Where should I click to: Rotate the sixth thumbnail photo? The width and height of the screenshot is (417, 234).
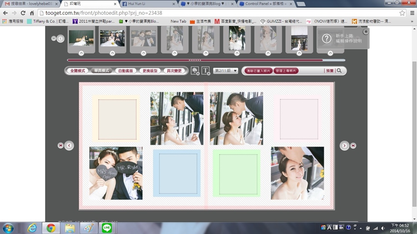[237, 53]
